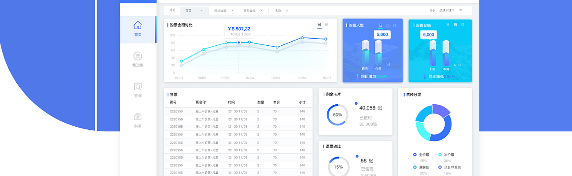Click the 全价票 legend marker
The width and height of the screenshot is (572, 176).
coord(415,154)
